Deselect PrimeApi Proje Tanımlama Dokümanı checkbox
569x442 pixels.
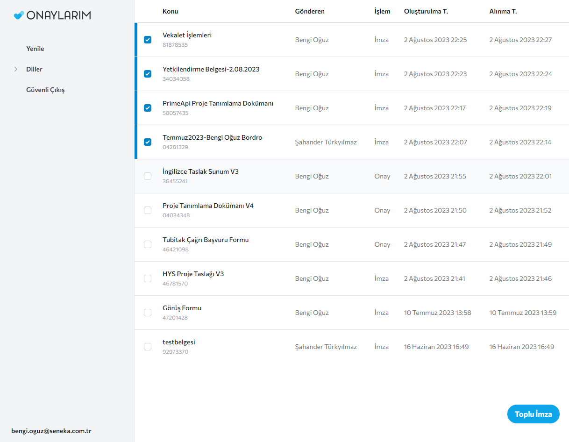148,108
